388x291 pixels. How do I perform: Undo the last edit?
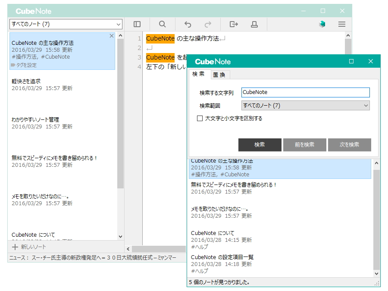click(x=188, y=24)
